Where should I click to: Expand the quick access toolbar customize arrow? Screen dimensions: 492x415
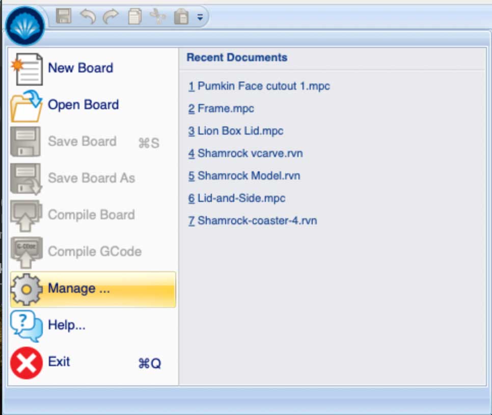coord(200,17)
